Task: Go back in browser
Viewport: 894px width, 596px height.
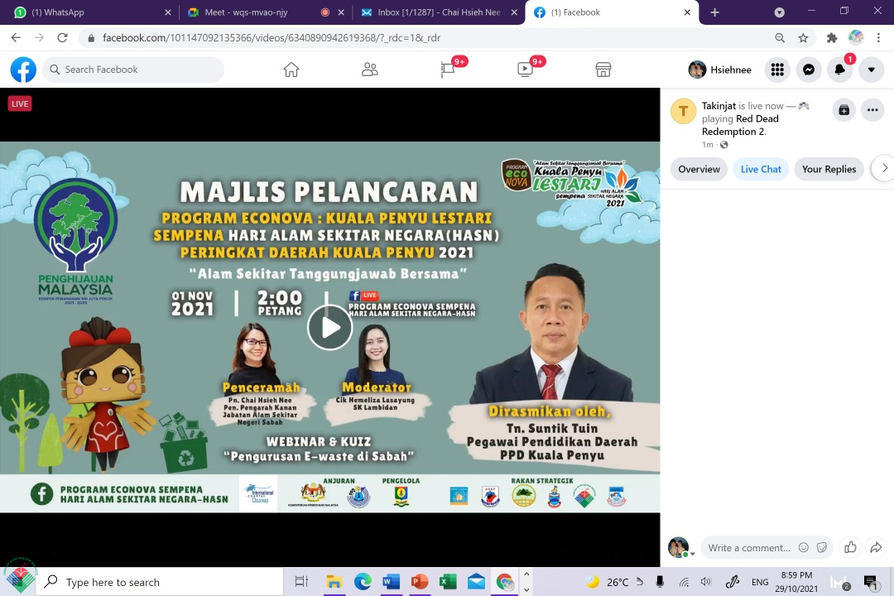Action: pyautogui.click(x=16, y=37)
